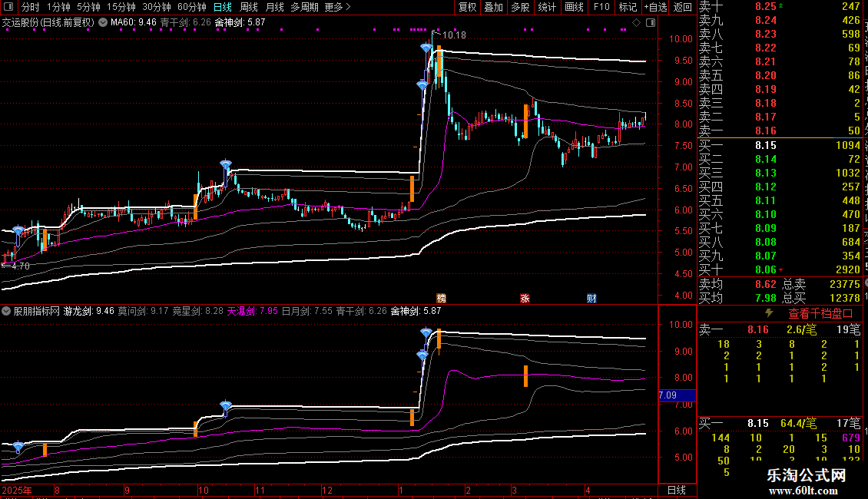
Task: Click the orange 榜 marker icon
Action: [441, 298]
